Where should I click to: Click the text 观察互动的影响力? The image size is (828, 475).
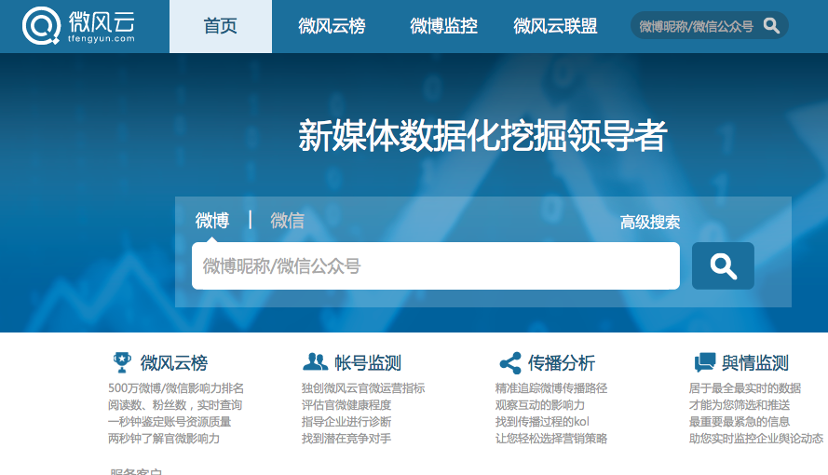point(540,405)
